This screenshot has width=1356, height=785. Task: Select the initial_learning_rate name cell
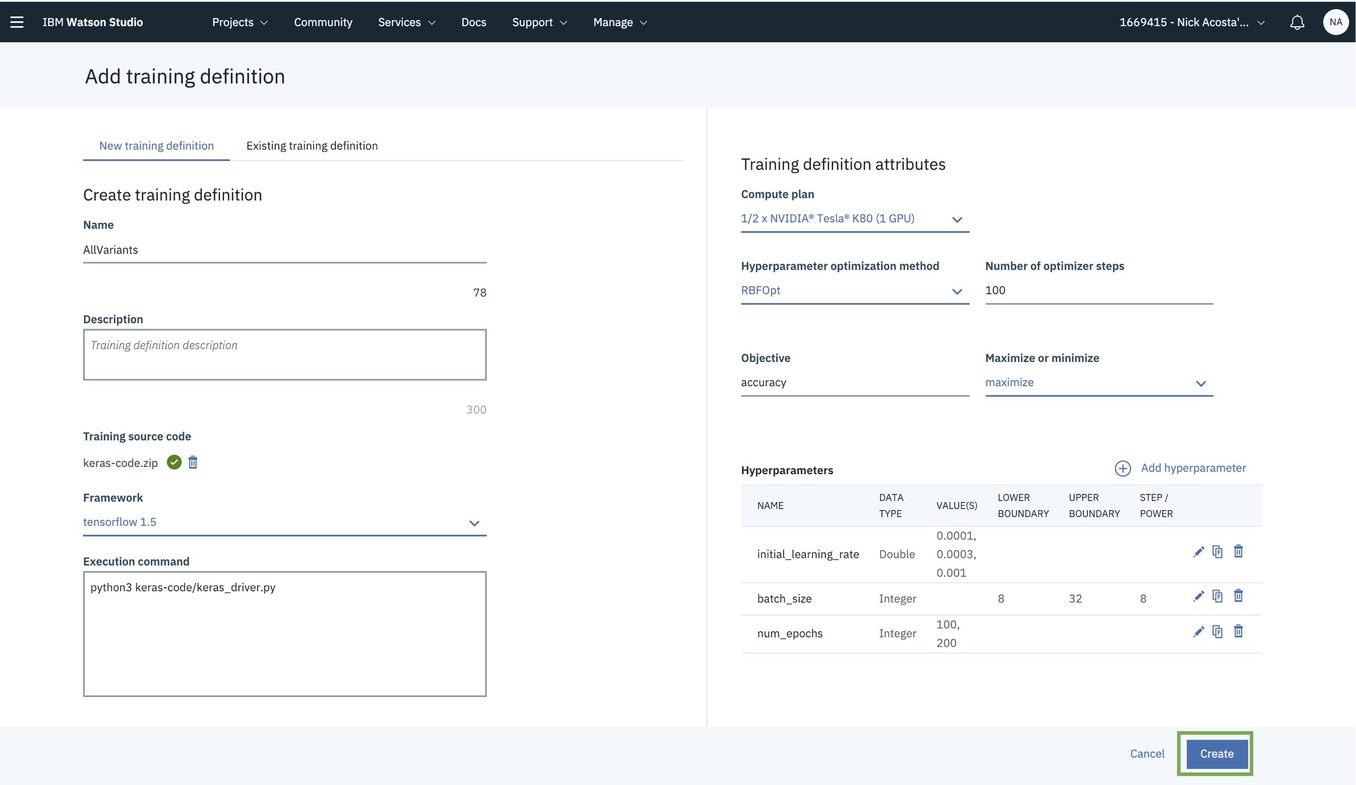click(x=808, y=554)
